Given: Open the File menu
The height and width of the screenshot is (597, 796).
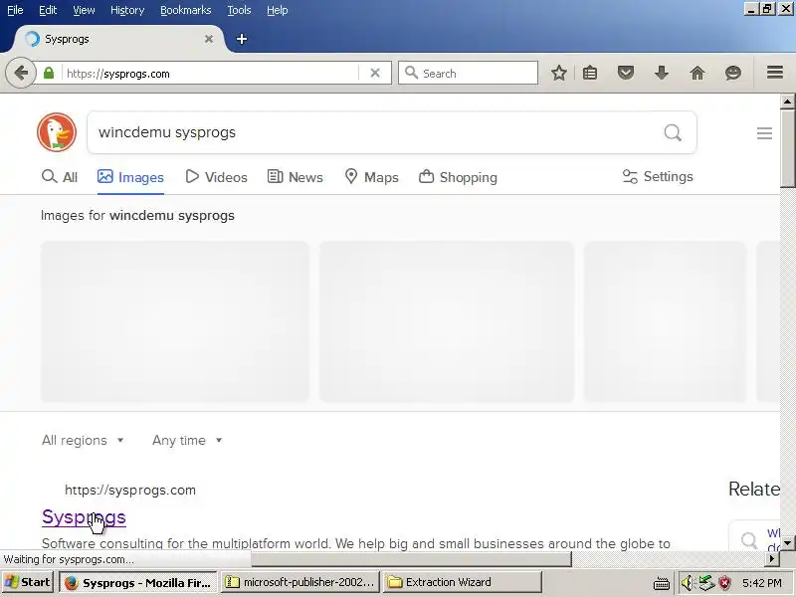Looking at the screenshot, I should (x=15, y=10).
